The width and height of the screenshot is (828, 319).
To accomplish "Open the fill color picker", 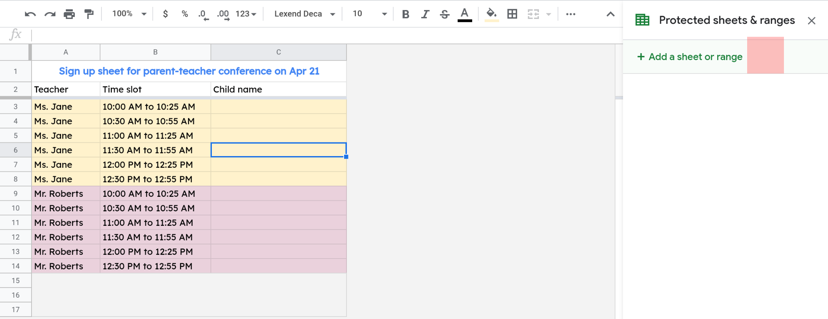I will coord(491,15).
